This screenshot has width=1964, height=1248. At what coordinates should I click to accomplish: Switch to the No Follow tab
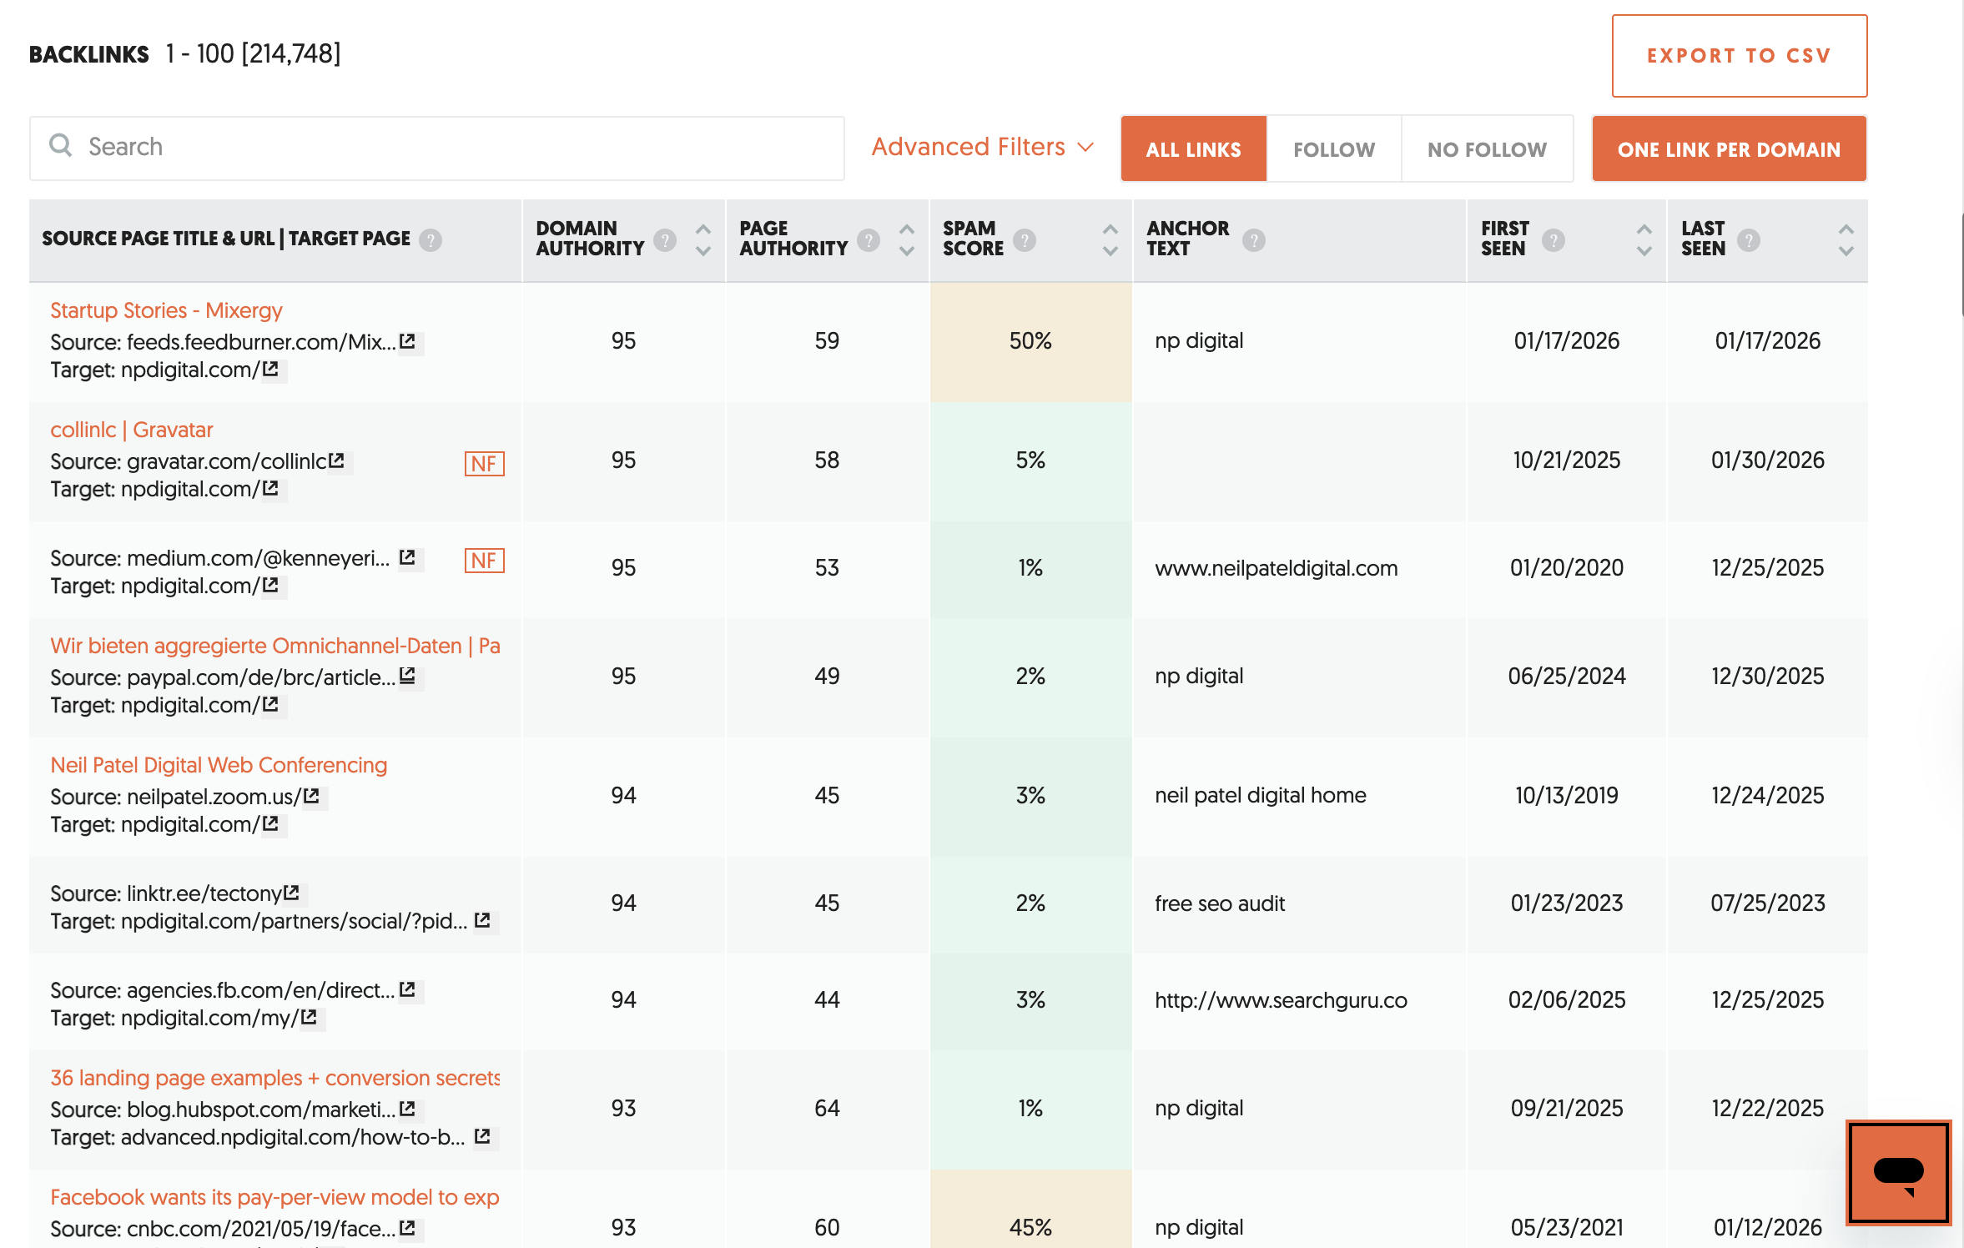pos(1487,148)
